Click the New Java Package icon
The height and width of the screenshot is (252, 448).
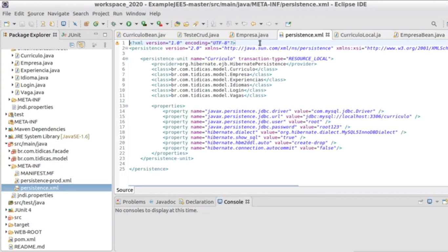(87, 24)
